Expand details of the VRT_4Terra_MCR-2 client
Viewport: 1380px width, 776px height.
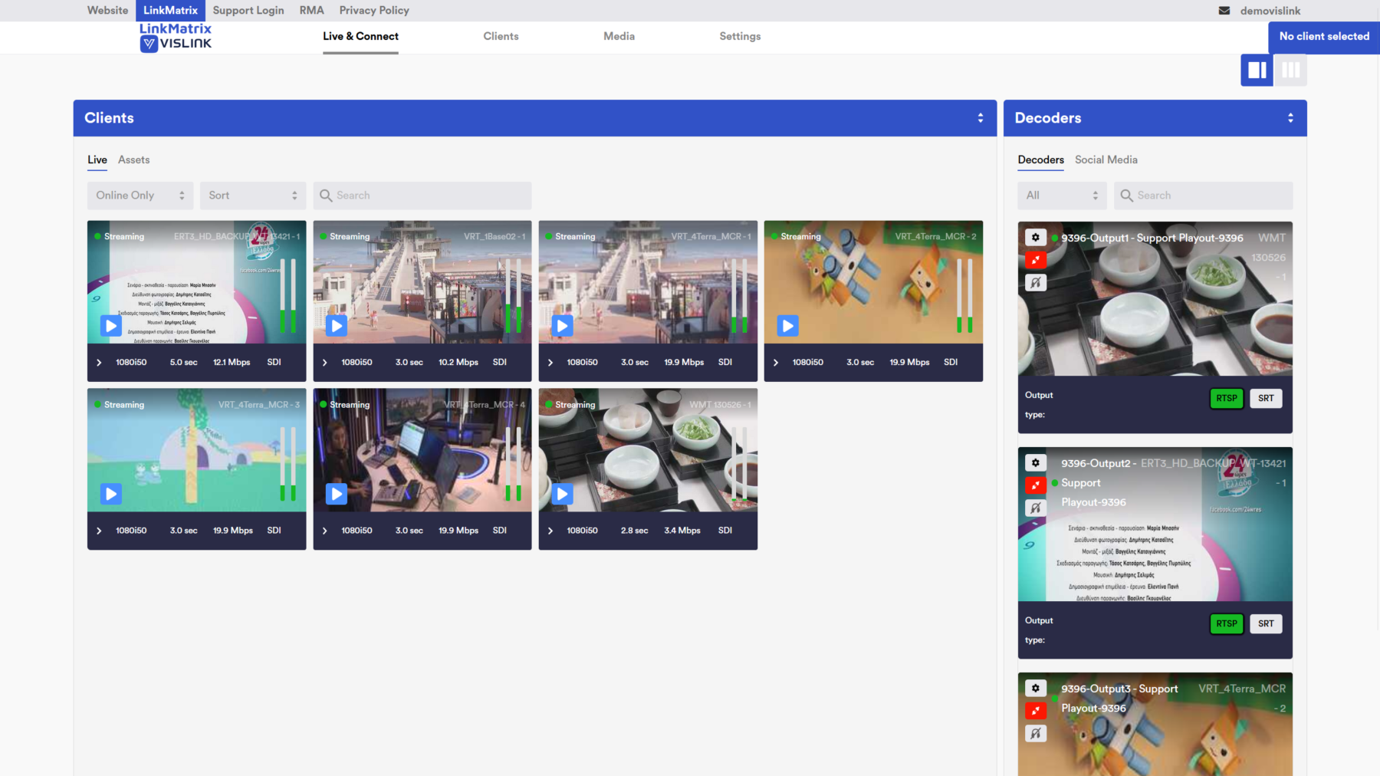(x=776, y=363)
